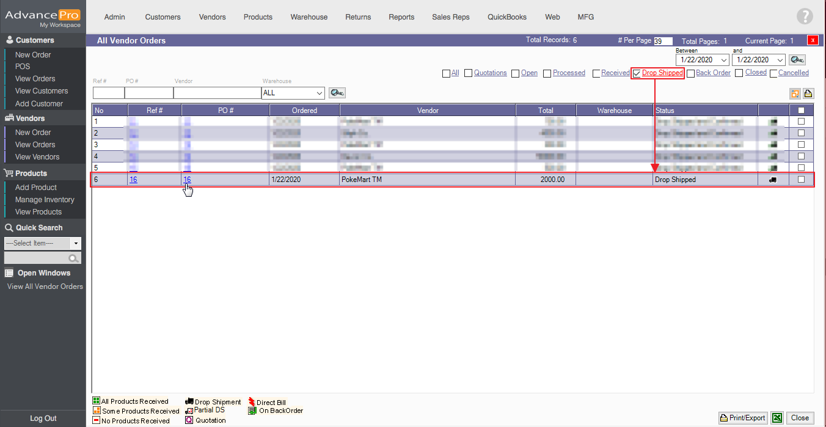Expand the Warehouse ALL dropdown
The image size is (826, 427).
(x=320, y=93)
